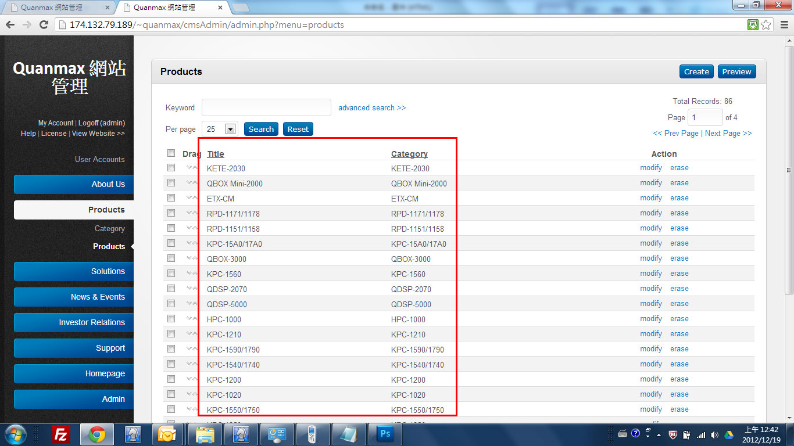Click modify link for ETX-CM row
This screenshot has width=794, height=446.
[651, 198]
